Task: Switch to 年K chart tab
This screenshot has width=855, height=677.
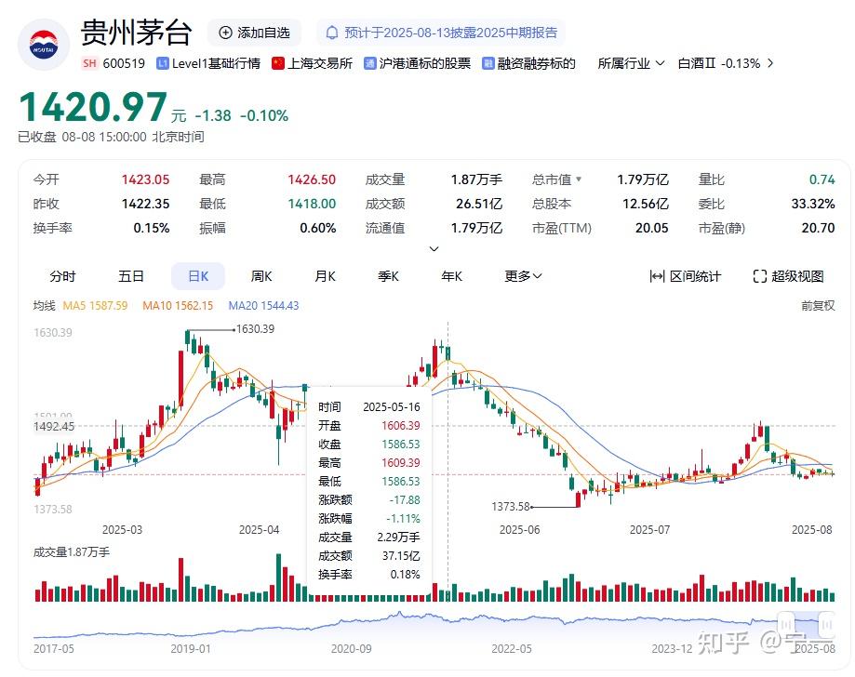Action: pos(451,276)
